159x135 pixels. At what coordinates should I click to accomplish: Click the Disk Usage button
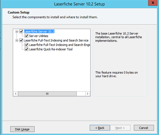click(x=22, y=129)
